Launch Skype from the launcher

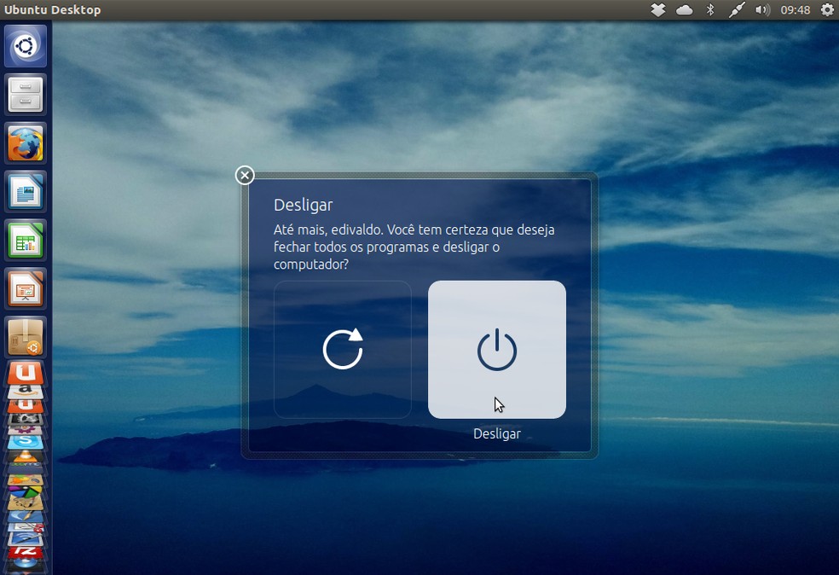pyautogui.click(x=25, y=442)
